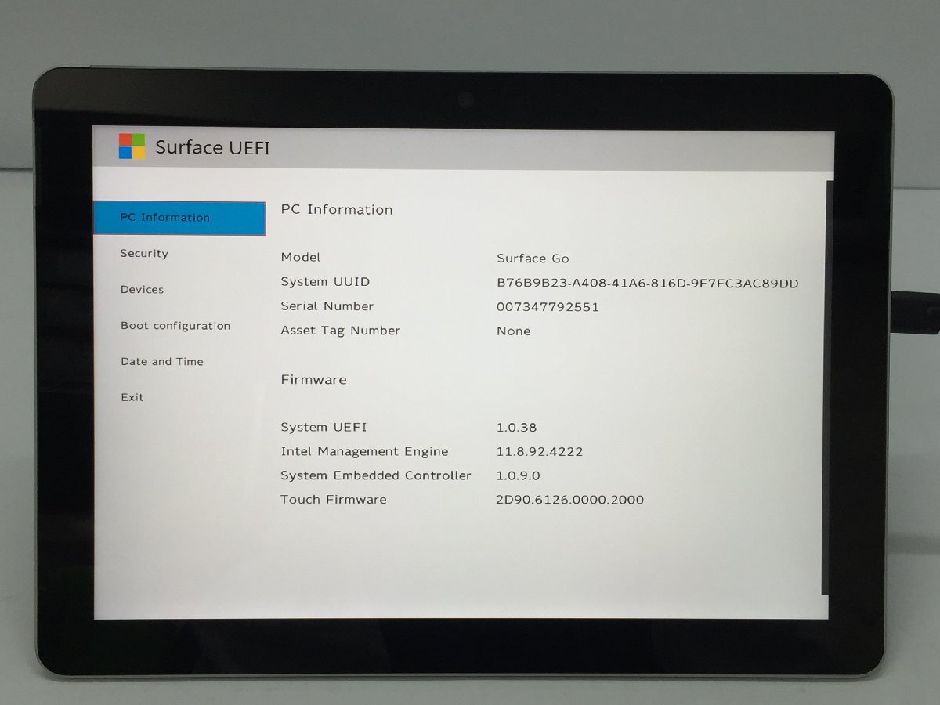Click the System Embedded Controller label
Image resolution: width=940 pixels, height=705 pixels.
pos(376,475)
